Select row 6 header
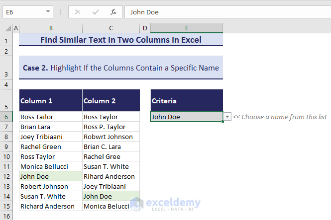 coord(6,117)
